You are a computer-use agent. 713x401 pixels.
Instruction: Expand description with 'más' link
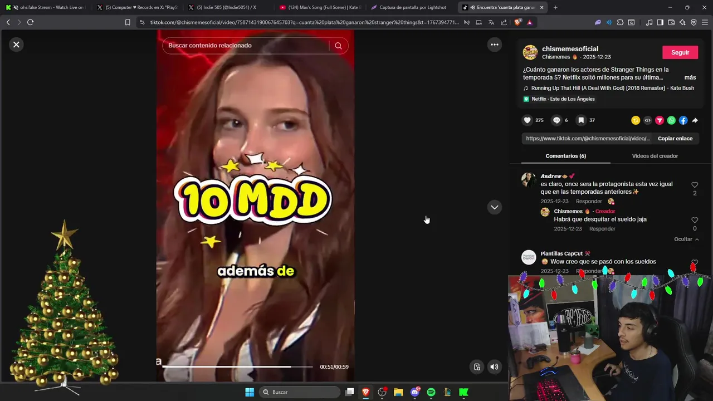[690, 77]
